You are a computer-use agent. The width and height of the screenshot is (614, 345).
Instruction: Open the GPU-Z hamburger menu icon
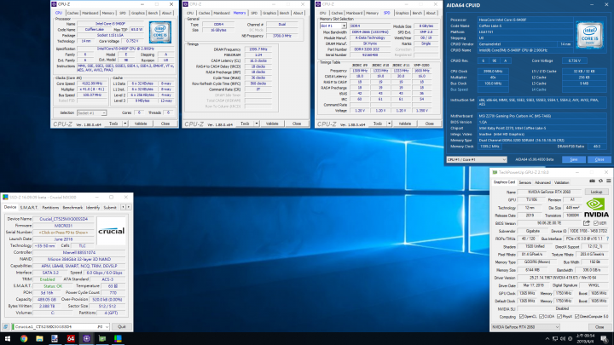click(609, 181)
